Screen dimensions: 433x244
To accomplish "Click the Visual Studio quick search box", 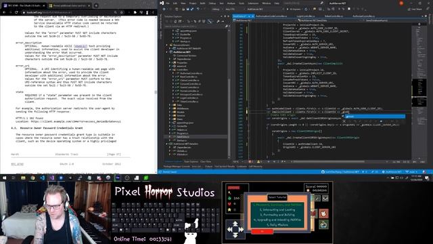I will coord(303,3).
